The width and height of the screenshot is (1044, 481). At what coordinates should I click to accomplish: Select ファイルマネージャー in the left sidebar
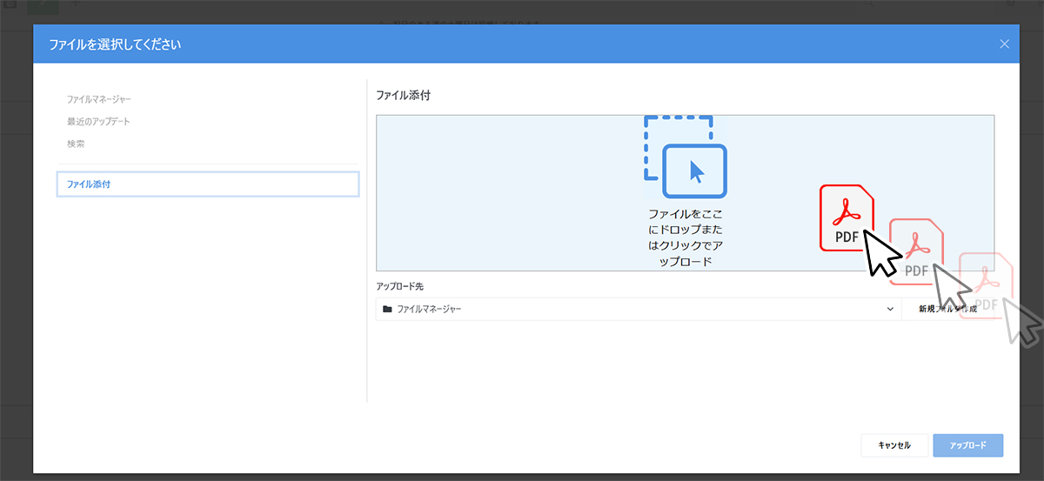coord(99,100)
